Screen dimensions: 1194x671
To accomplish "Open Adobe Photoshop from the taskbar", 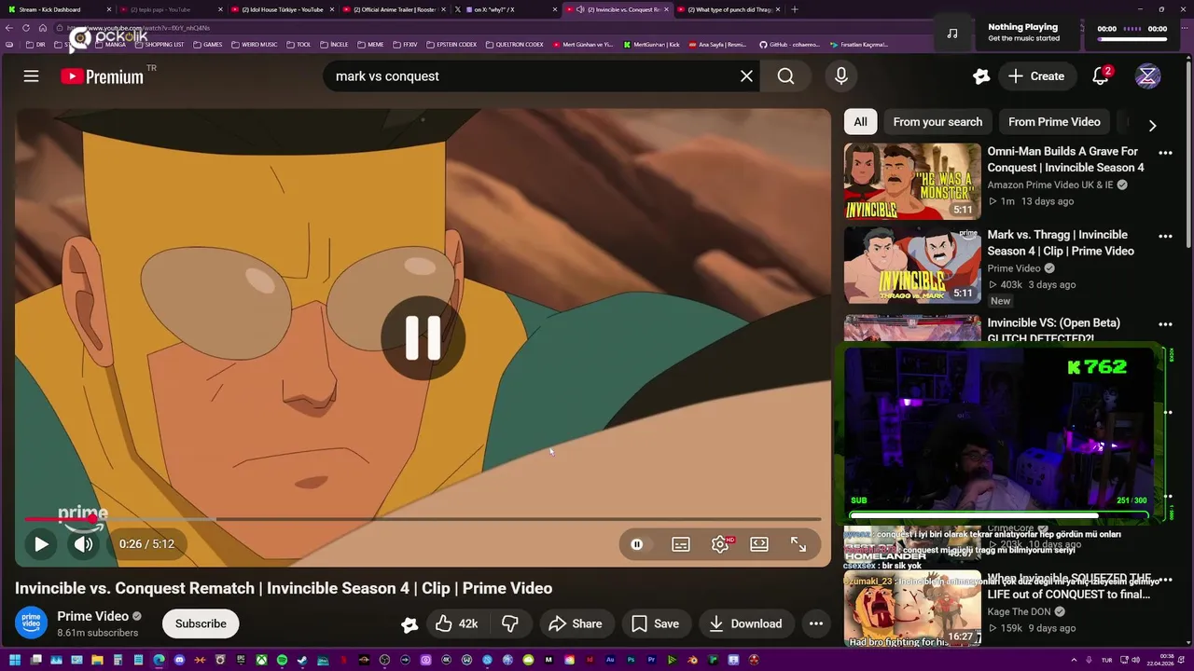I will (x=631, y=660).
